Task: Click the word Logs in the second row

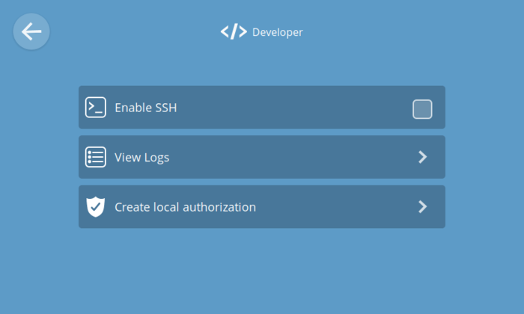Action: click(156, 157)
